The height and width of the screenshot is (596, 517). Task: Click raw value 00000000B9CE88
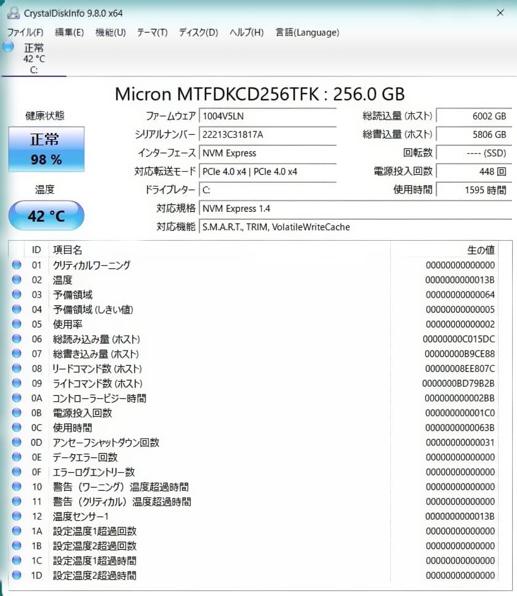pos(460,353)
